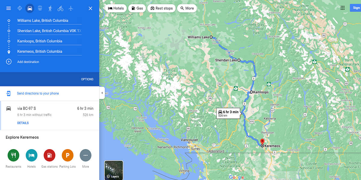The height and width of the screenshot is (180, 361).
Task: Switch to transit travel mode
Action: click(x=40, y=8)
